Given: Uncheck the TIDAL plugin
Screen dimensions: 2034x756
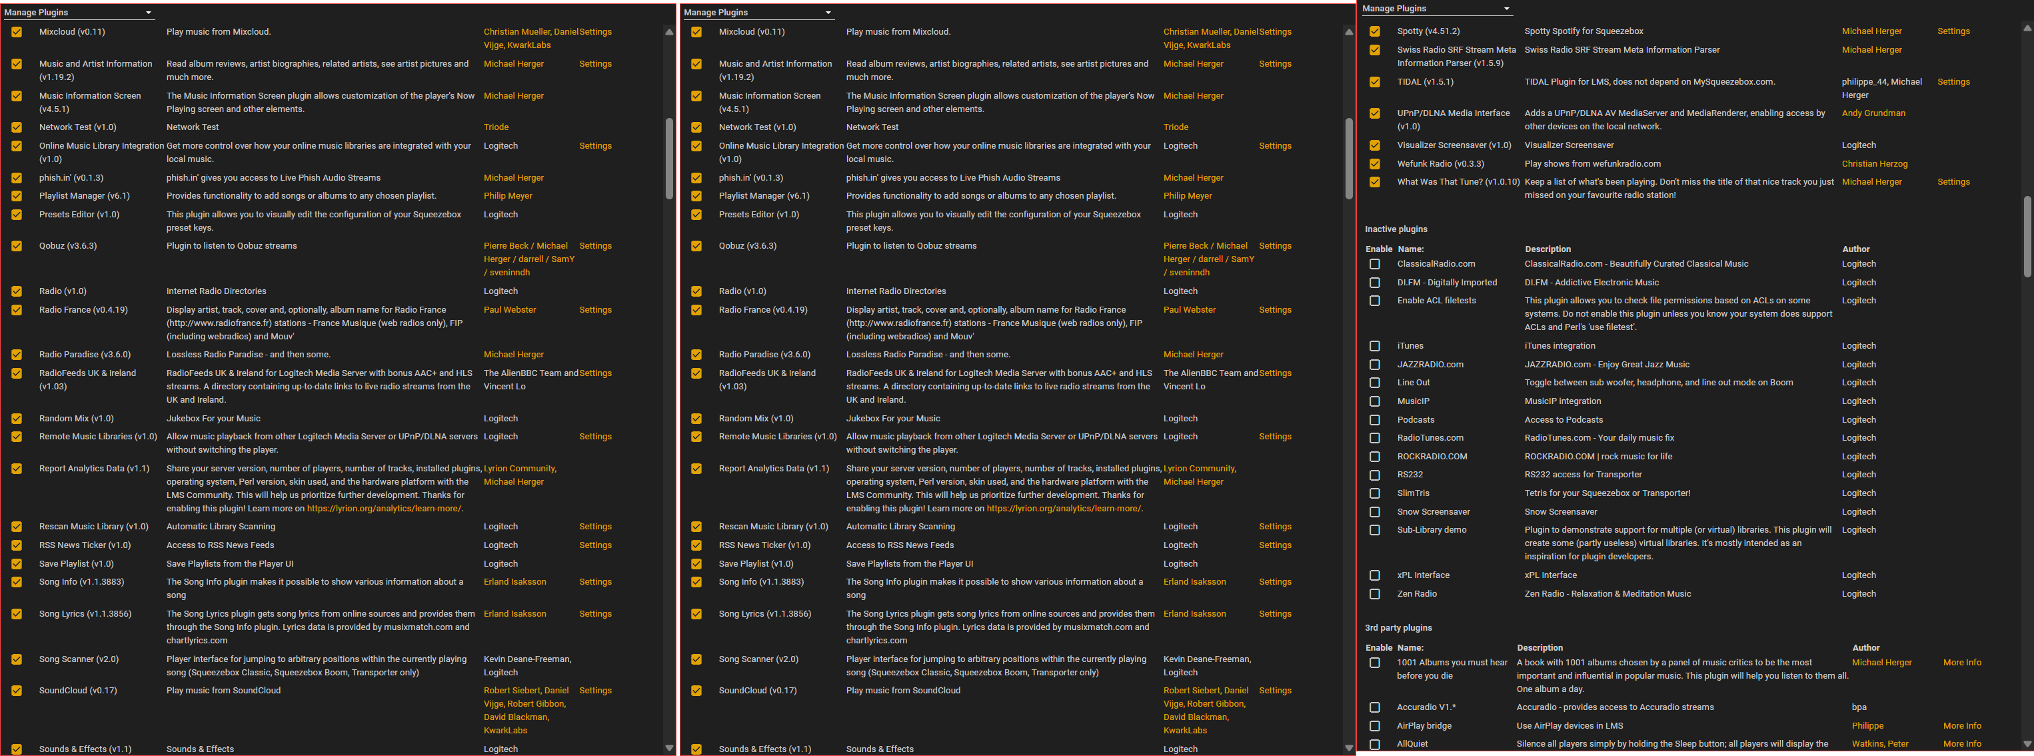Looking at the screenshot, I should 1375,82.
